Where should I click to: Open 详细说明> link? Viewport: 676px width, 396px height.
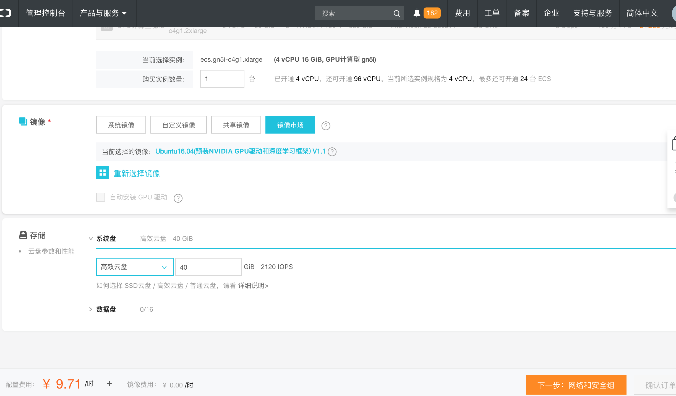click(x=253, y=286)
